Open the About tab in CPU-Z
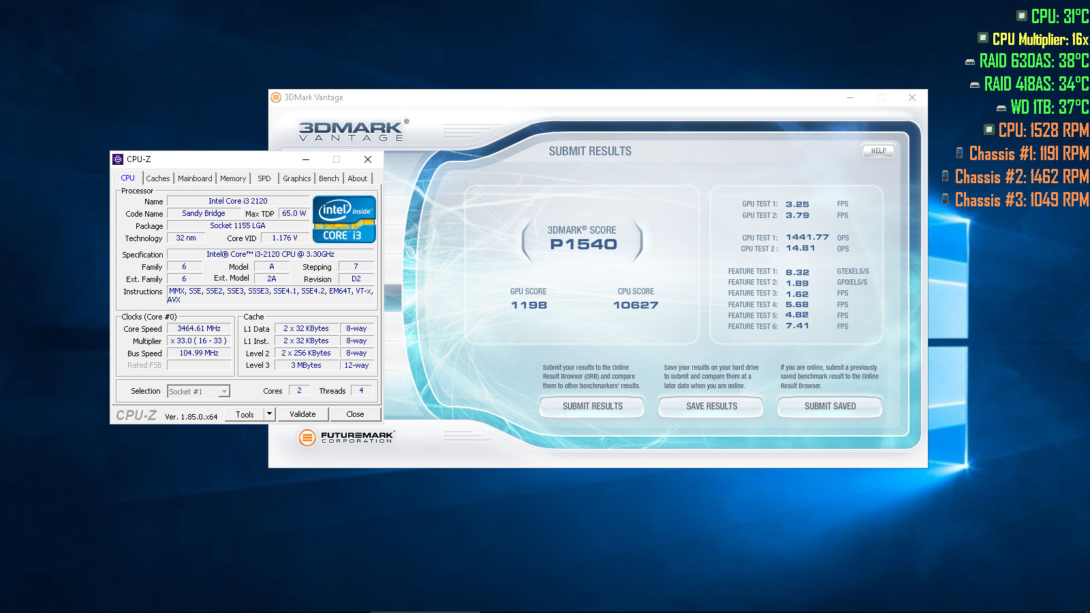The height and width of the screenshot is (613, 1090). click(358, 178)
